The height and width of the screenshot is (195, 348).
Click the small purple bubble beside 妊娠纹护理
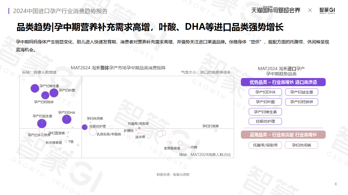pyautogui.click(x=85, y=127)
